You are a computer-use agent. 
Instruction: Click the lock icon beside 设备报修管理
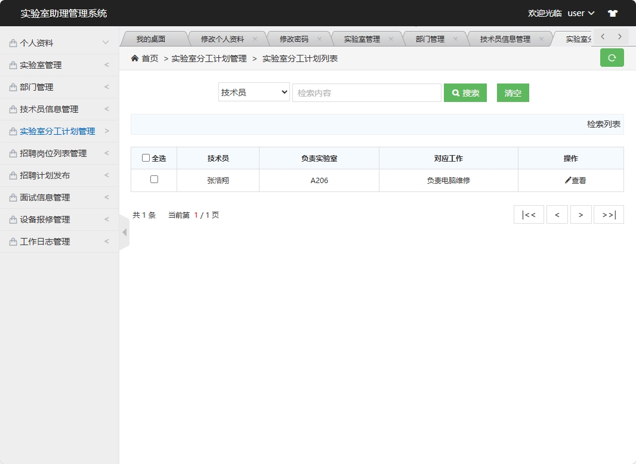coord(13,219)
